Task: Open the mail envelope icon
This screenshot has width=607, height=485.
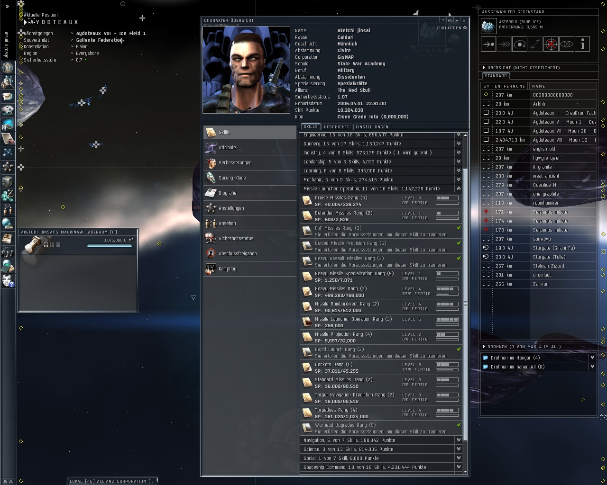Action: [x=8, y=96]
